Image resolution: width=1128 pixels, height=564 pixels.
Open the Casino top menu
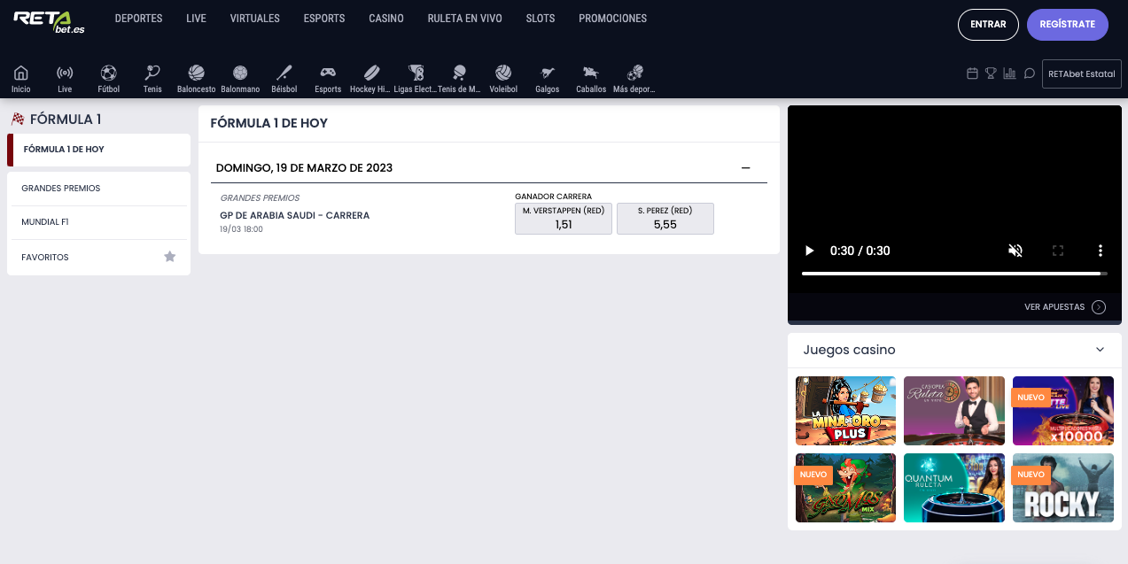(x=386, y=19)
